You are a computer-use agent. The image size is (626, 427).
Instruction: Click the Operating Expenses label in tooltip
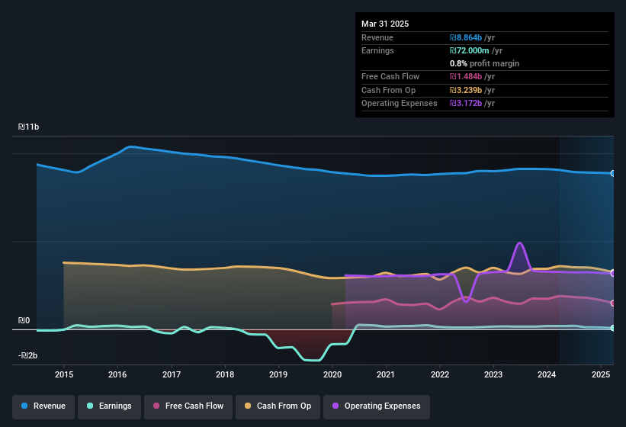tap(400, 103)
